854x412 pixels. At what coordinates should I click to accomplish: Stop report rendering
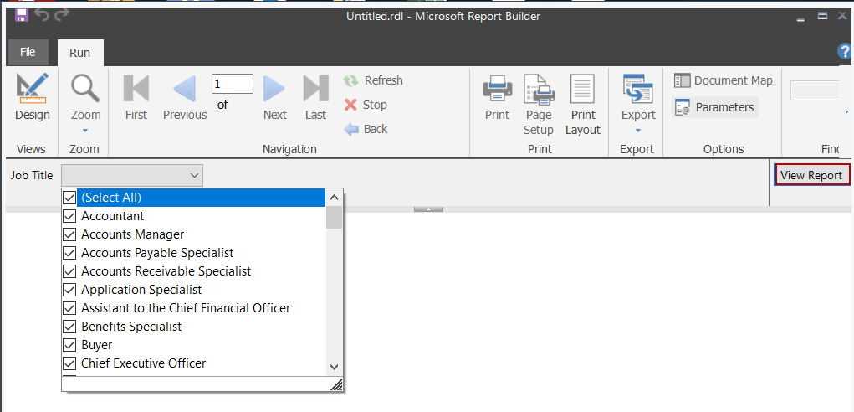click(x=366, y=105)
